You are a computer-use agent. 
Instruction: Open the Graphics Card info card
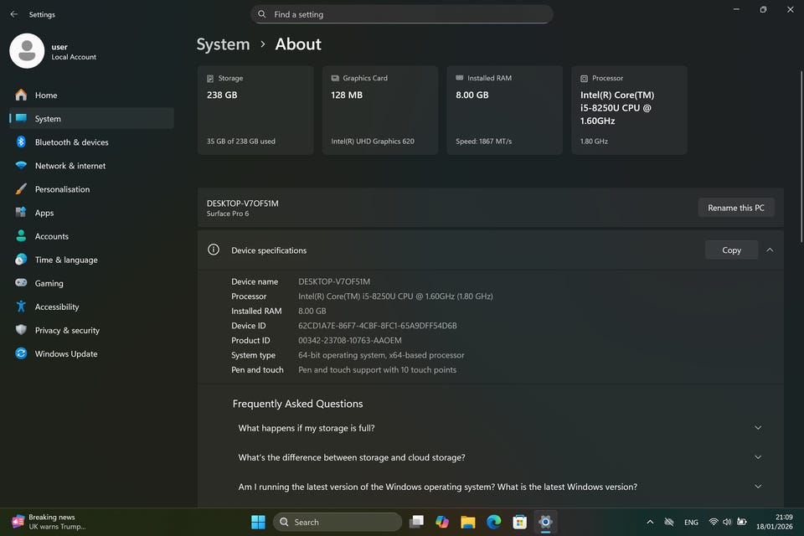(x=380, y=110)
